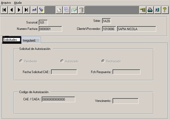Open the Ajuda menu
Image resolution: width=170 pixels, height=120 pixels.
tap(18, 3)
